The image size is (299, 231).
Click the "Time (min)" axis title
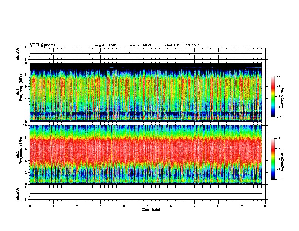tap(151, 209)
